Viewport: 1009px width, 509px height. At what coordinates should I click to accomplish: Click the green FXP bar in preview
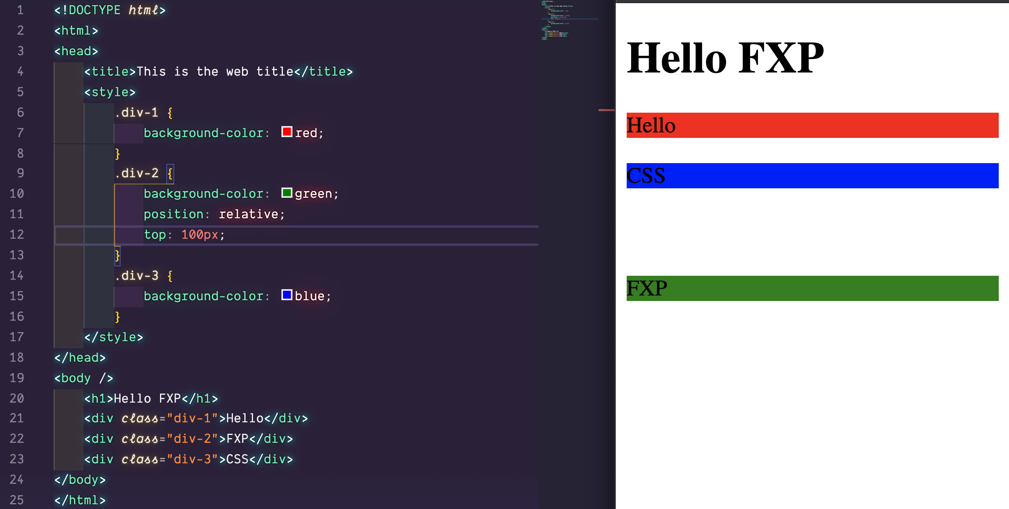coord(812,288)
